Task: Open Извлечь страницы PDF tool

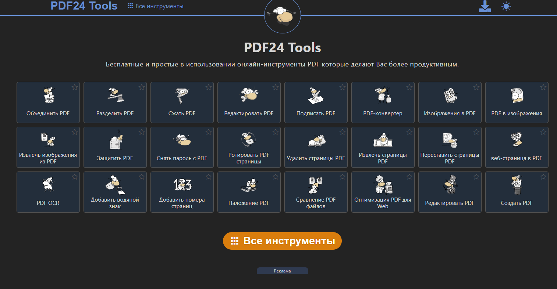Action: pyautogui.click(x=383, y=147)
